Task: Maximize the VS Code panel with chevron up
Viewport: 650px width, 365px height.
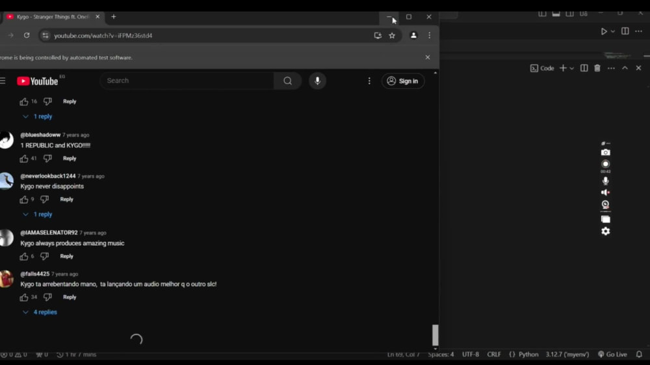Action: coord(625,68)
